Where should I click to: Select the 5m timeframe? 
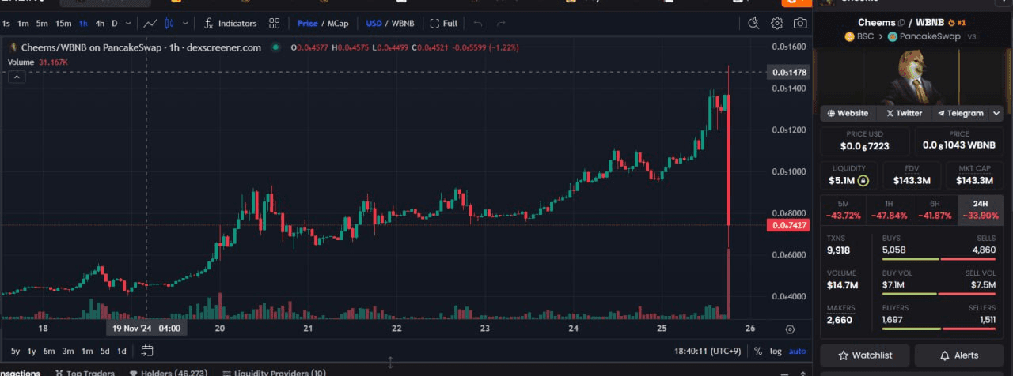click(42, 24)
